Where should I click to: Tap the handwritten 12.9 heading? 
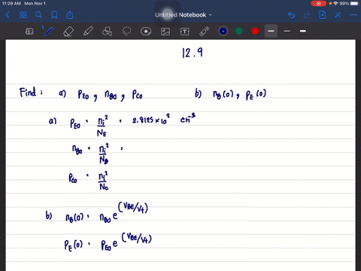193,53
